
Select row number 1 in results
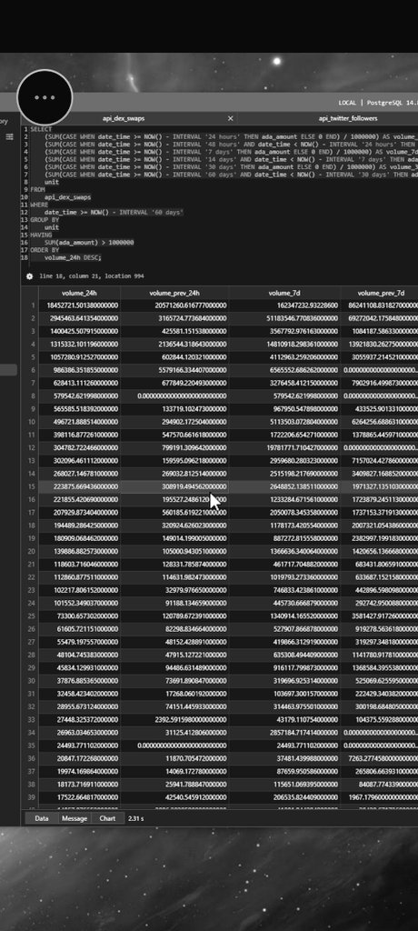tap(33, 305)
